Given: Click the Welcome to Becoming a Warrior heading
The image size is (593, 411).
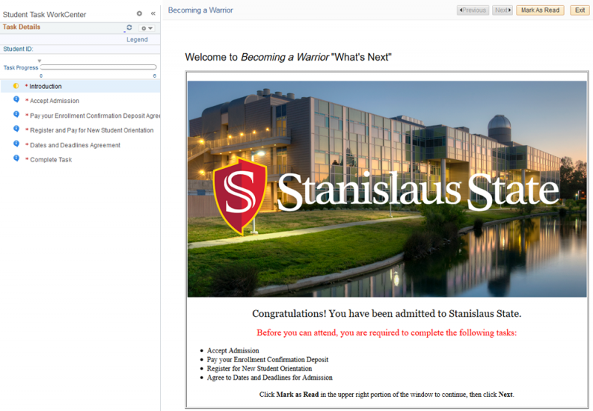Looking at the screenshot, I should click(288, 58).
